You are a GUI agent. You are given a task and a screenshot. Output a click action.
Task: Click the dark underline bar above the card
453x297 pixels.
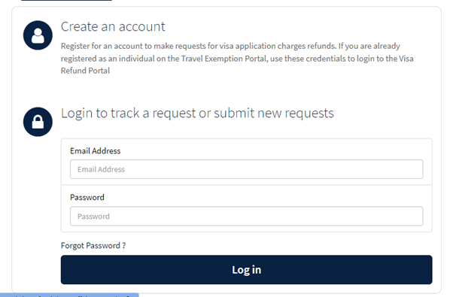click(x=66, y=0)
